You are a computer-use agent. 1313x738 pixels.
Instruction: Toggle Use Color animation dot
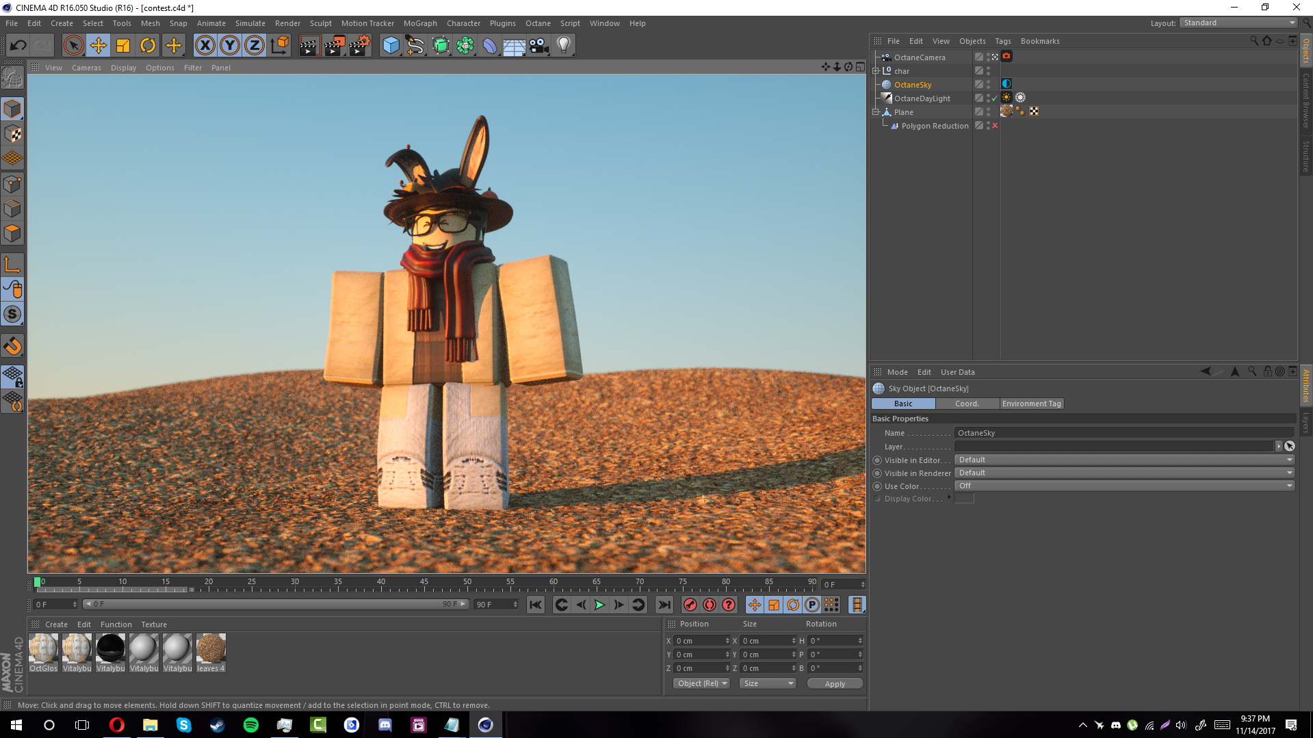tap(877, 486)
